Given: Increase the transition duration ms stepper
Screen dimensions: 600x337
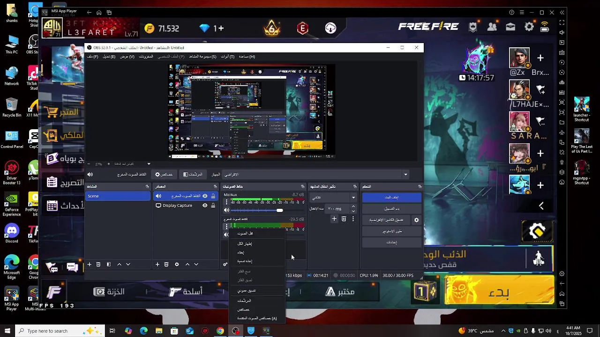Looking at the screenshot, I should click(353, 206).
